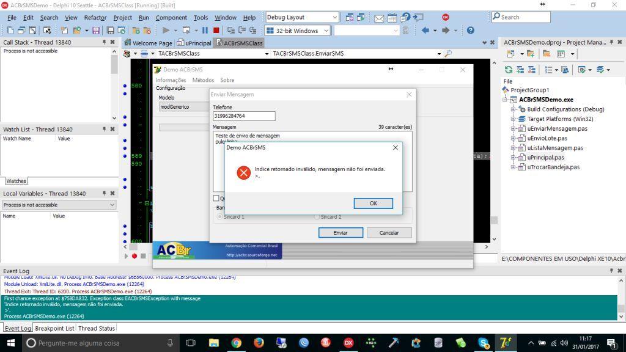This screenshot has height=352, width=626.
Task: Pause the running program
Action: [x=205, y=31]
